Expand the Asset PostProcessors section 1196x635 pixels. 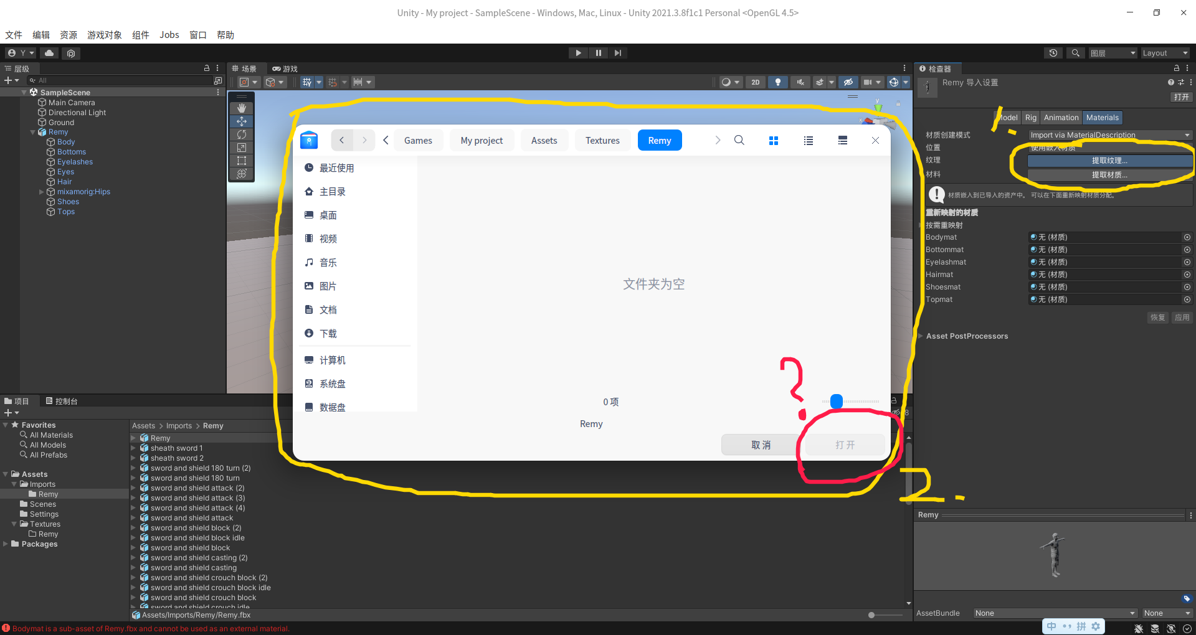tap(921, 336)
